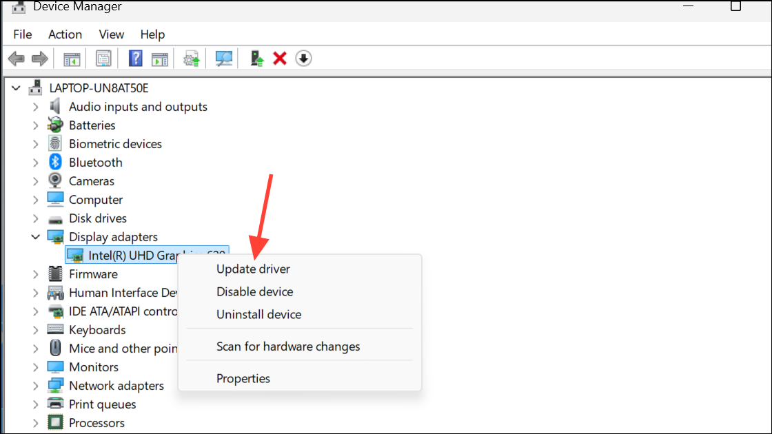This screenshot has width=772, height=434.
Task: Click the Disable device down-arrow toolbar icon
Action: point(303,58)
